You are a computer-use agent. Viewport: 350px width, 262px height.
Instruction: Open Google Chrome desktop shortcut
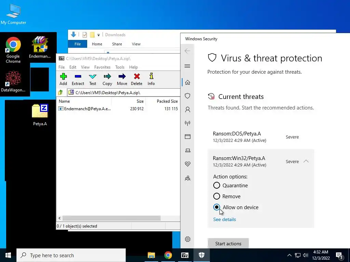coord(13,50)
